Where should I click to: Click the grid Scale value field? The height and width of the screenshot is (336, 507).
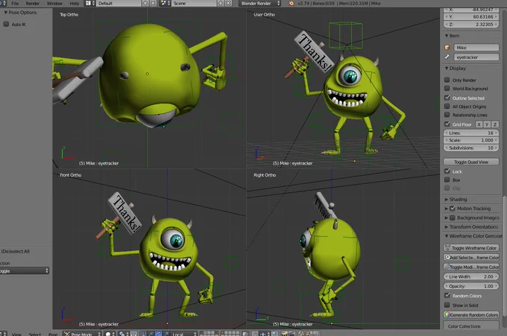[471, 140]
